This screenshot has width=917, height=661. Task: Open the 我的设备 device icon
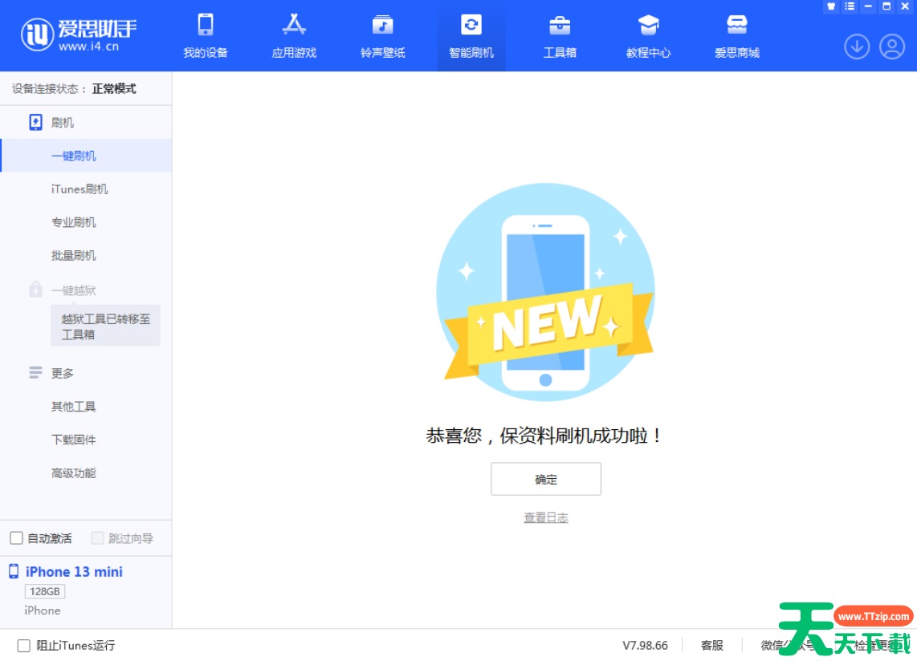coord(206,26)
